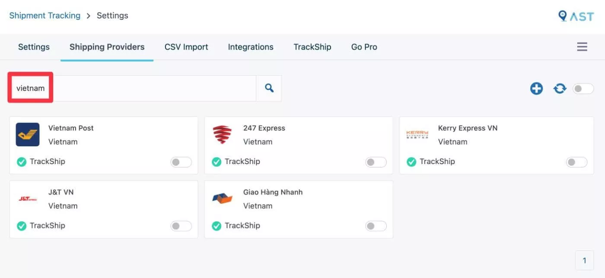Enable the Kerry Express VN toggle
Image resolution: width=605 pixels, height=278 pixels.
click(577, 162)
